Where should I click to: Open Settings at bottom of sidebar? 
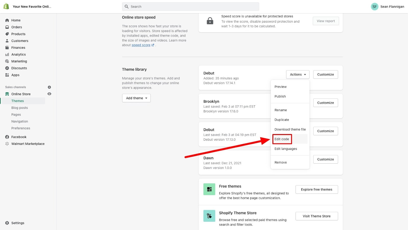18,223
